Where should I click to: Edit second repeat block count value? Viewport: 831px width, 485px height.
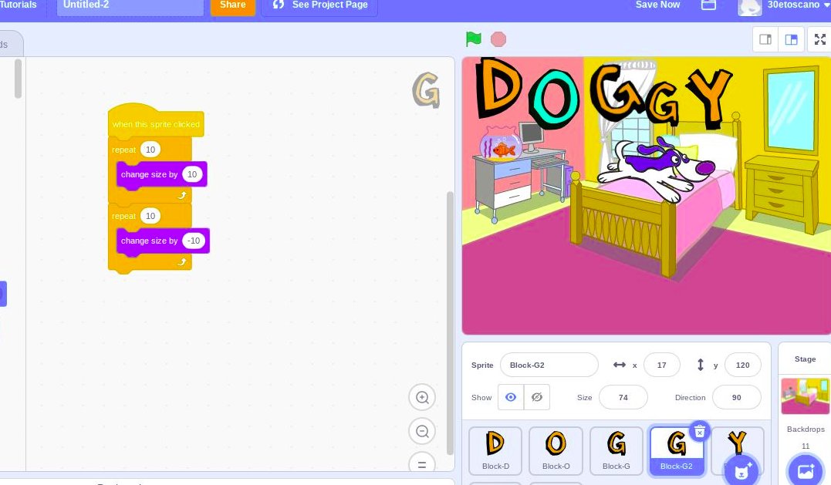coord(150,216)
